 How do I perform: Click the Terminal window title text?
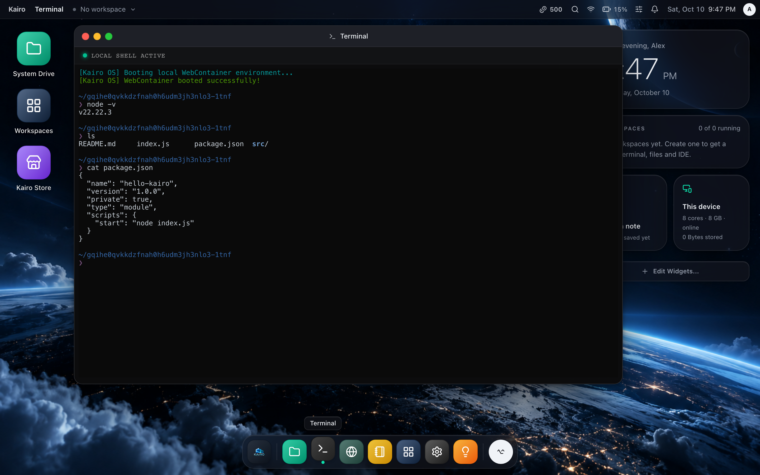[354, 36]
